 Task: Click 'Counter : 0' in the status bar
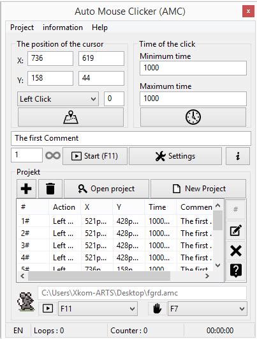129,330
